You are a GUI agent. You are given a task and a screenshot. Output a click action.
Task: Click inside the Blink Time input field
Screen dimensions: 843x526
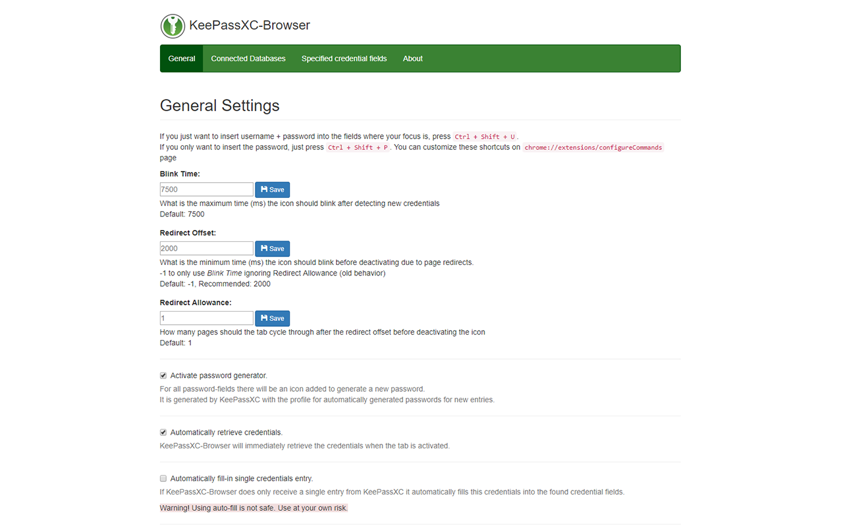(206, 189)
